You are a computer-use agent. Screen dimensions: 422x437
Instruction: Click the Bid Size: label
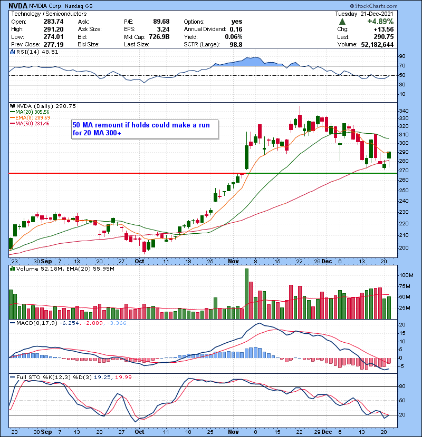89,45
